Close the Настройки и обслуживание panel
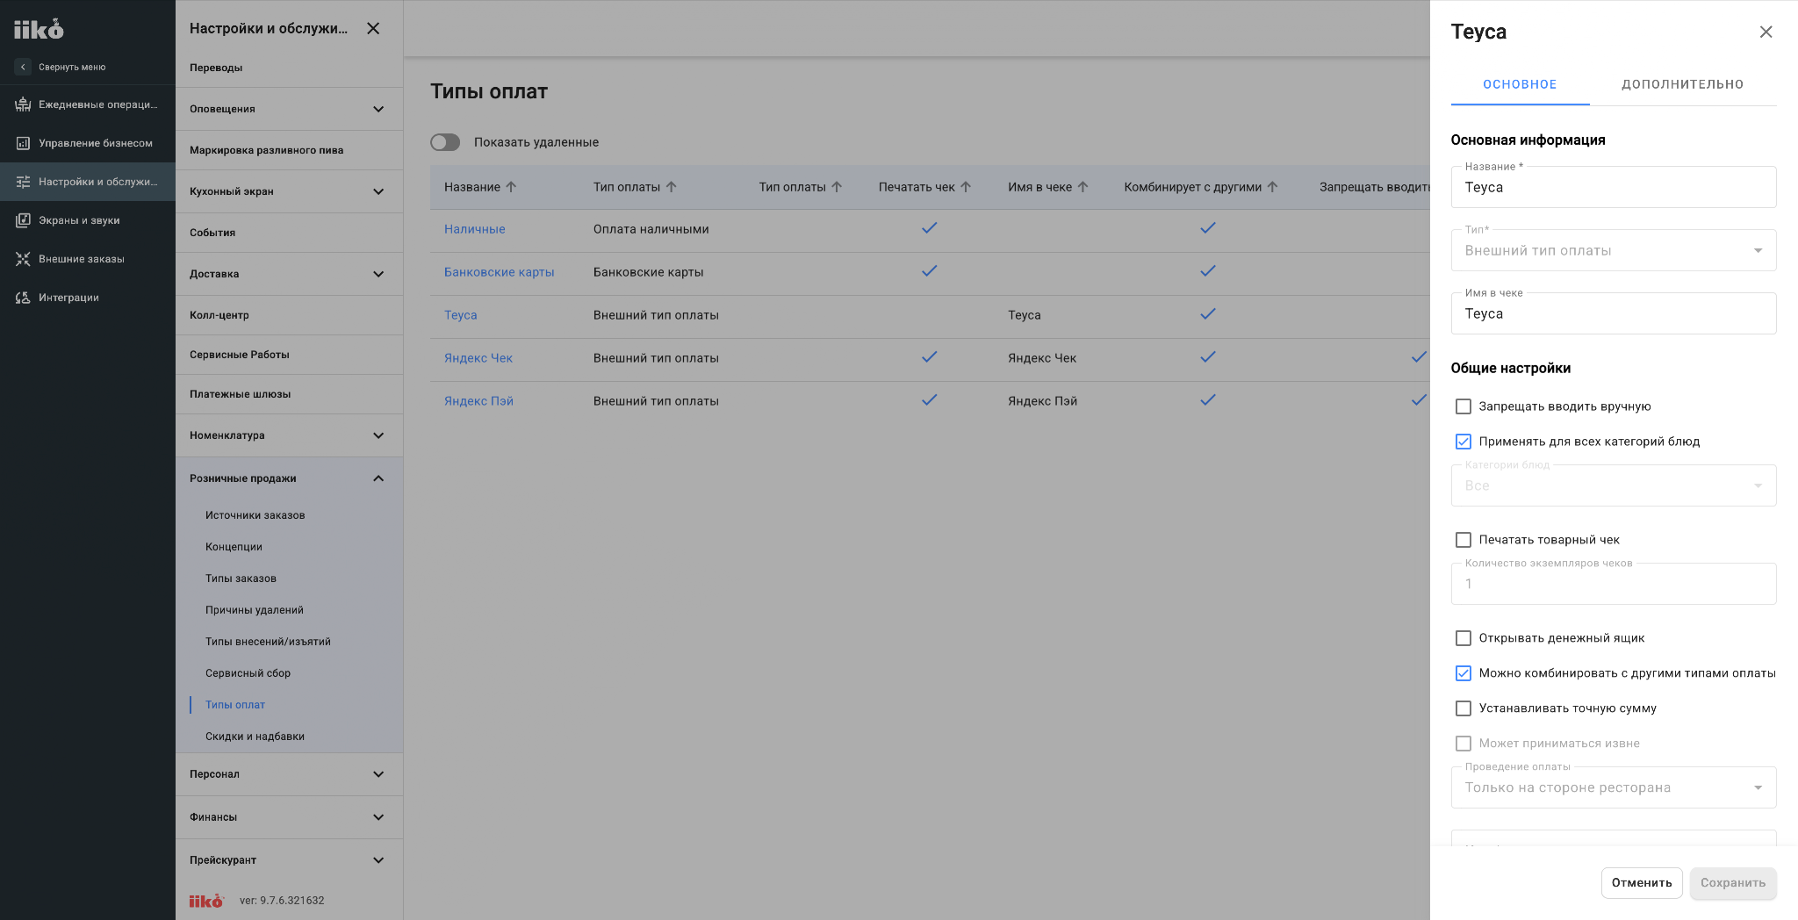1798x920 pixels. coord(373,28)
